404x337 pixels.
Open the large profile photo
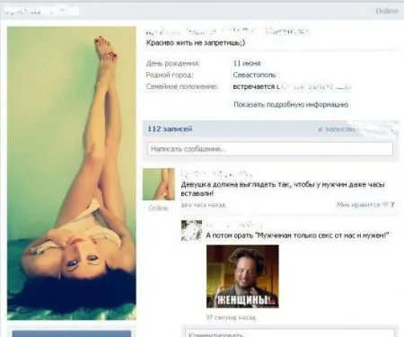coord(72,173)
